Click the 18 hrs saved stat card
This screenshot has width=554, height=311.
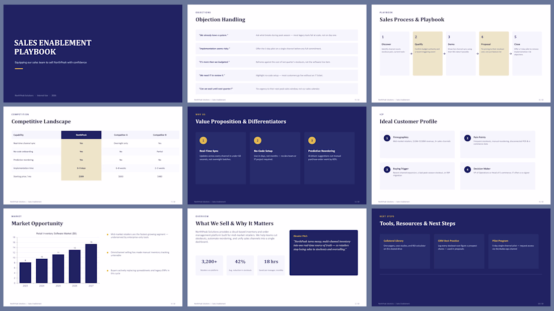[x=271, y=265]
